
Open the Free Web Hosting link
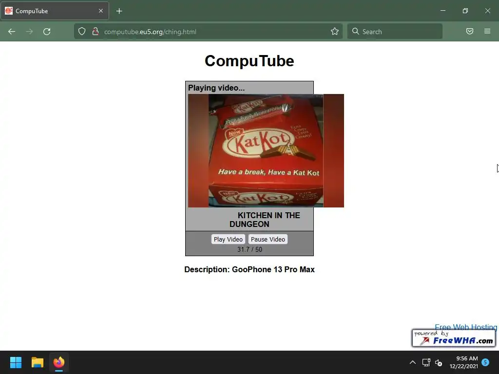tap(466, 327)
